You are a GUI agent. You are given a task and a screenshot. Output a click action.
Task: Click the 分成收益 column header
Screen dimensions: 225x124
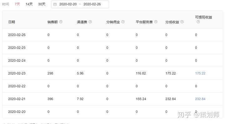[172, 22]
